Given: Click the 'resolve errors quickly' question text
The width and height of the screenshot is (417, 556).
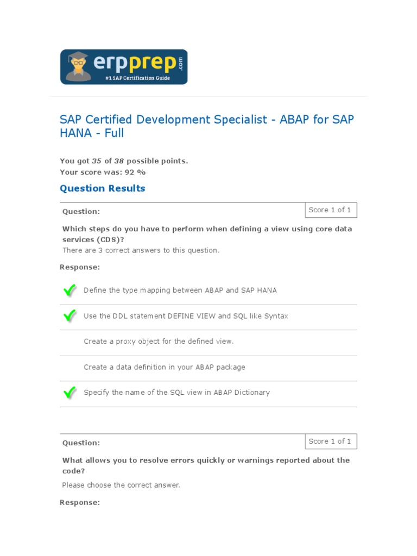Looking at the screenshot, I should 205,465.
